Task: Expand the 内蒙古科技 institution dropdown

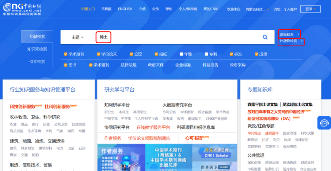Action: 257,9
